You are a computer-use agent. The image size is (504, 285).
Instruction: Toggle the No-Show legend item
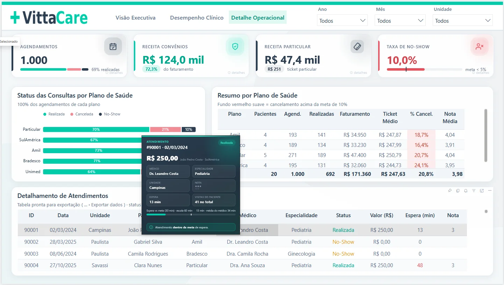click(x=109, y=114)
